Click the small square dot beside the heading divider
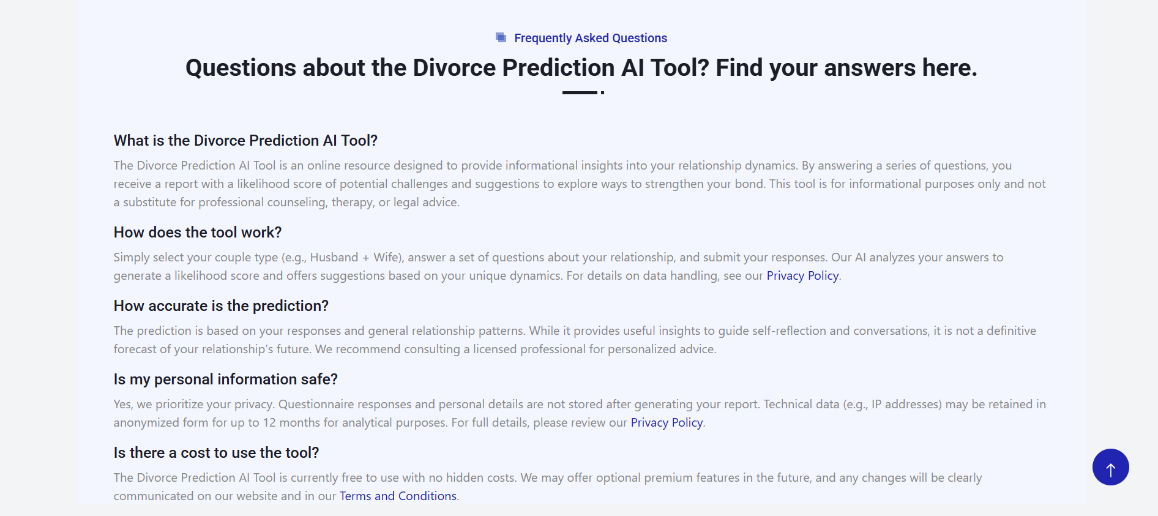 tap(602, 92)
